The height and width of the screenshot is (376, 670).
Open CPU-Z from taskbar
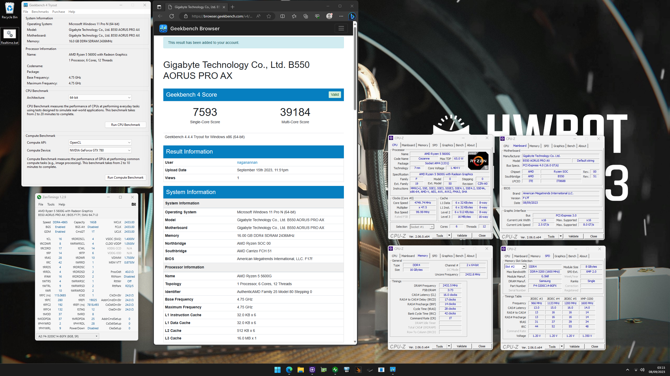(312, 369)
